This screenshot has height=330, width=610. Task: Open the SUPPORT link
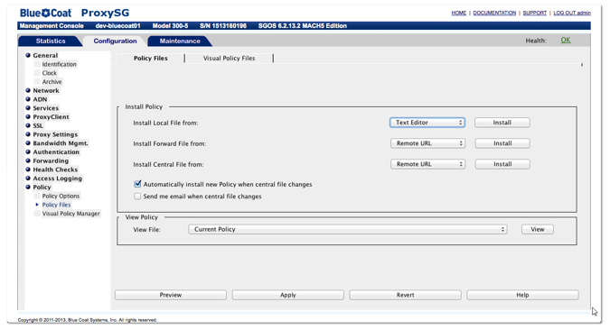tap(534, 13)
